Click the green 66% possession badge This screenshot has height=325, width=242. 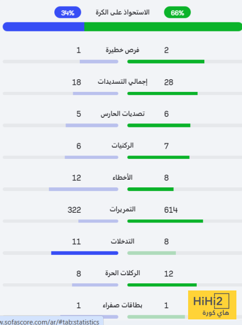(177, 12)
